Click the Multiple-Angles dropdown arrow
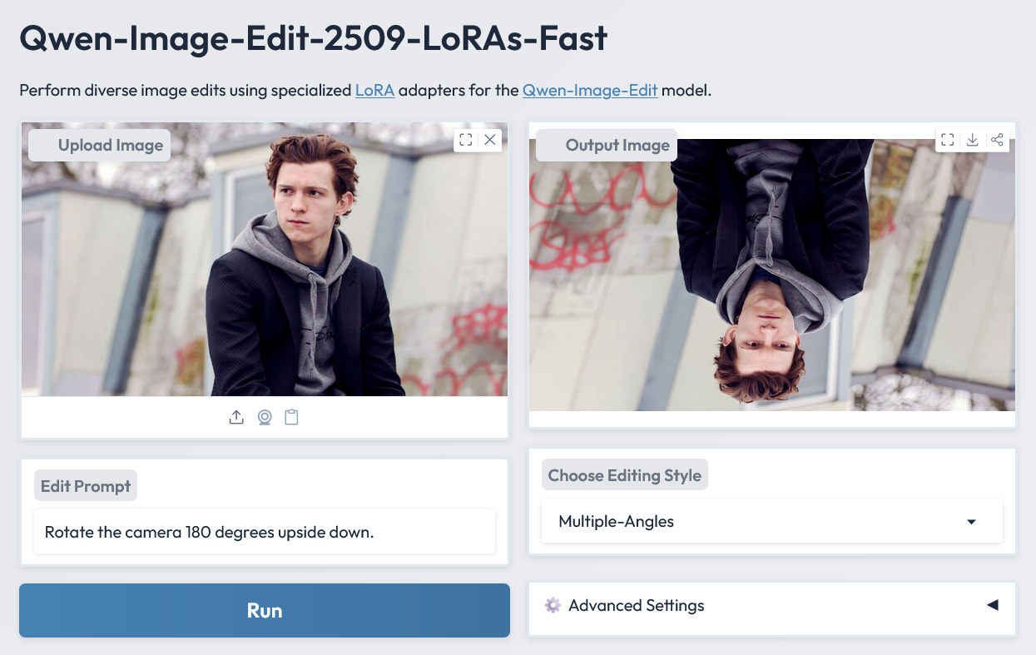The image size is (1036, 655). point(971,522)
